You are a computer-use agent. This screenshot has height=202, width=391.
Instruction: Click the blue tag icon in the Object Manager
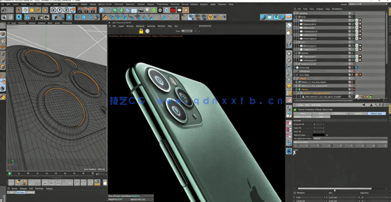(357, 67)
